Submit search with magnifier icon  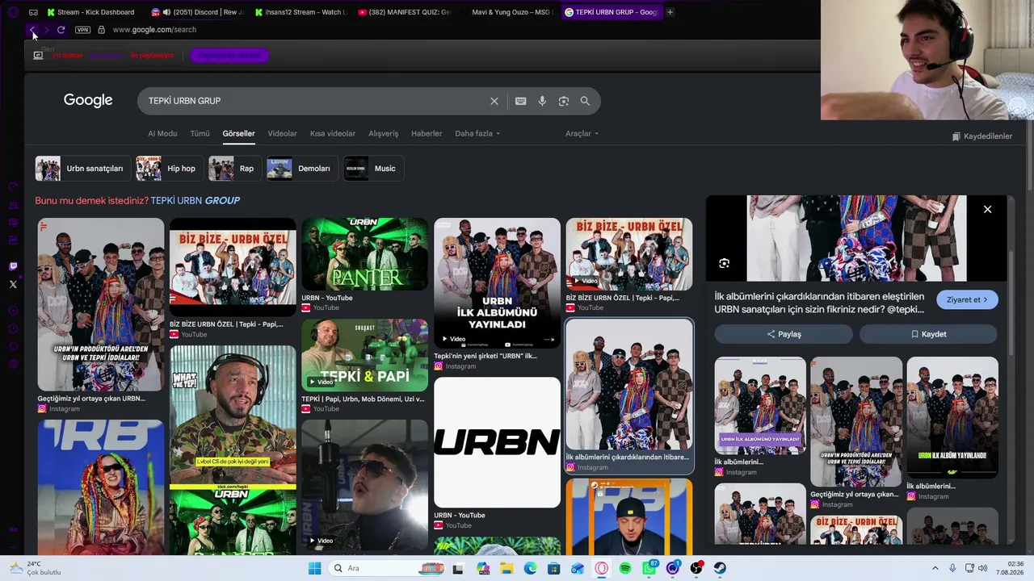coord(585,101)
